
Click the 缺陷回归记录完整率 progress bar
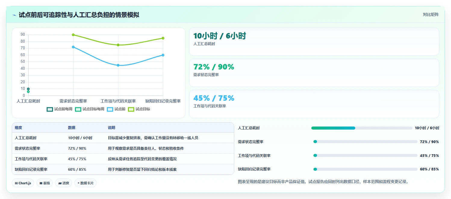click(x=365, y=169)
